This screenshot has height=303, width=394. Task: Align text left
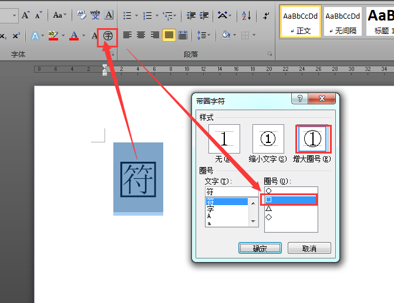127,35
